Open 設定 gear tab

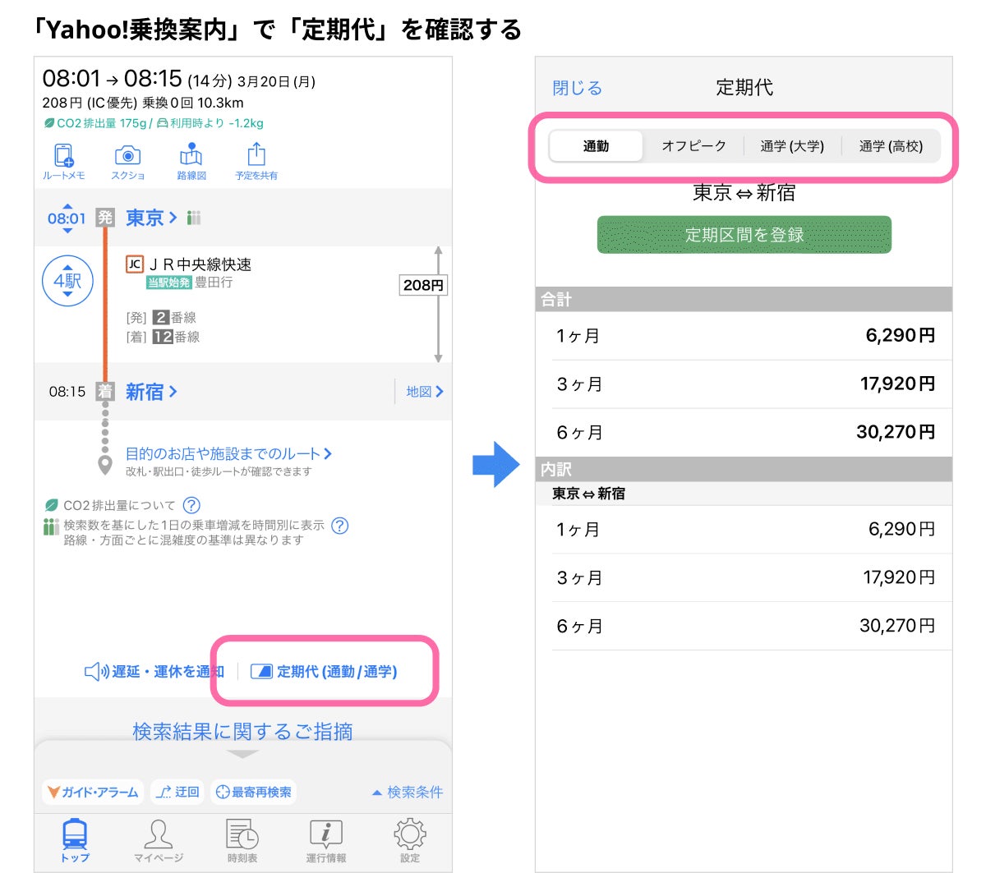click(410, 840)
